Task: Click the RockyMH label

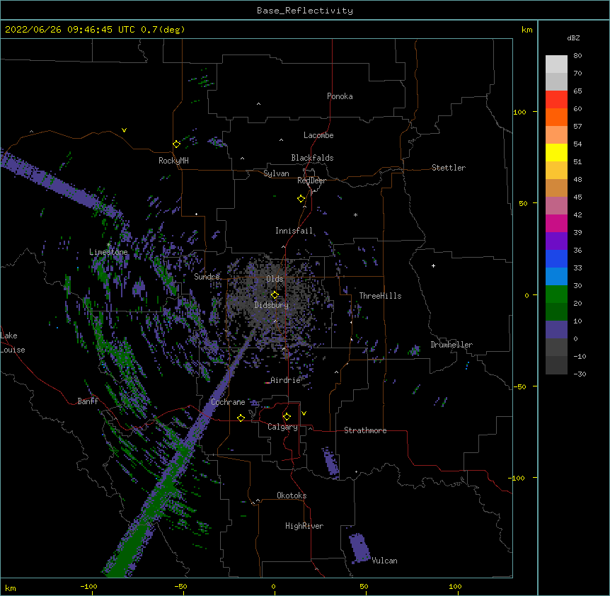Action: tap(173, 161)
